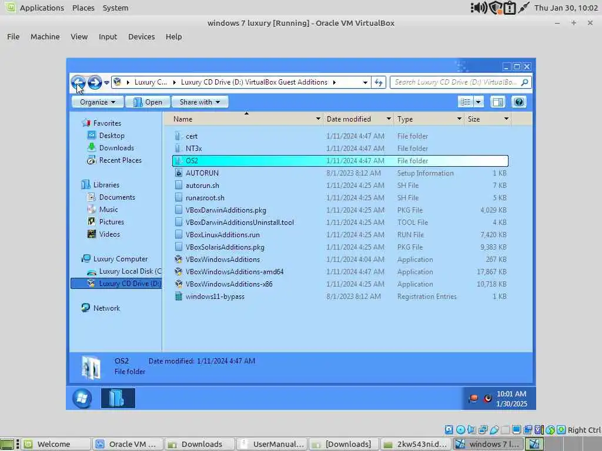Open the Documents library

coord(117,197)
